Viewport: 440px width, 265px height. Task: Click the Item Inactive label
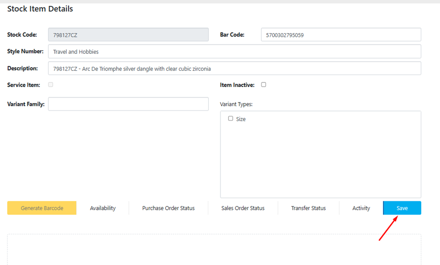237,85
